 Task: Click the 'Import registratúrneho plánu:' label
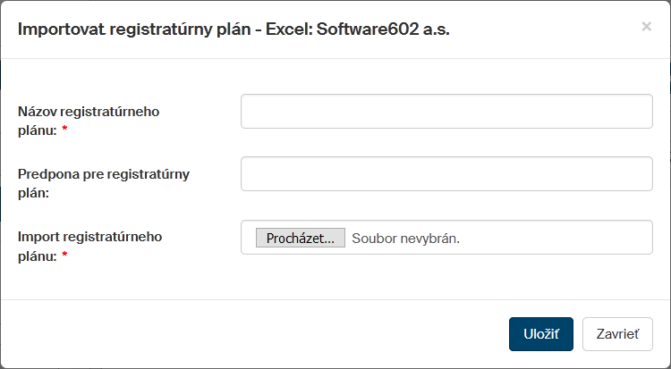point(89,237)
